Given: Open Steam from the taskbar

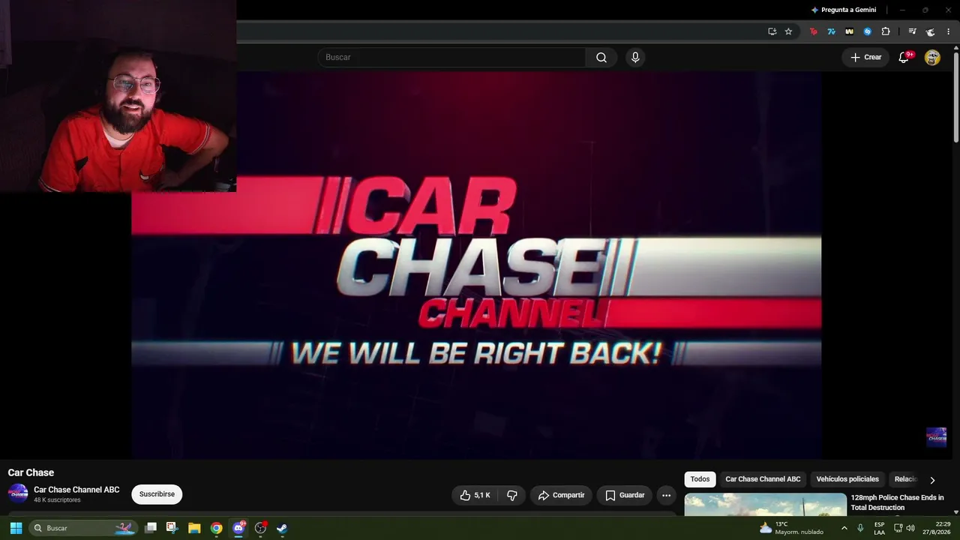Looking at the screenshot, I should pyautogui.click(x=282, y=528).
